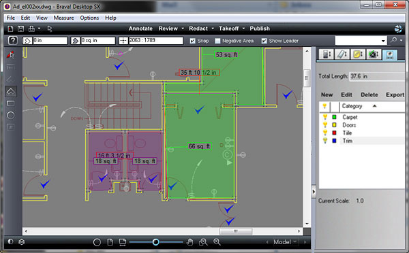The image size is (409, 253).
Task: Open the Measure menu
Action: [63, 18]
